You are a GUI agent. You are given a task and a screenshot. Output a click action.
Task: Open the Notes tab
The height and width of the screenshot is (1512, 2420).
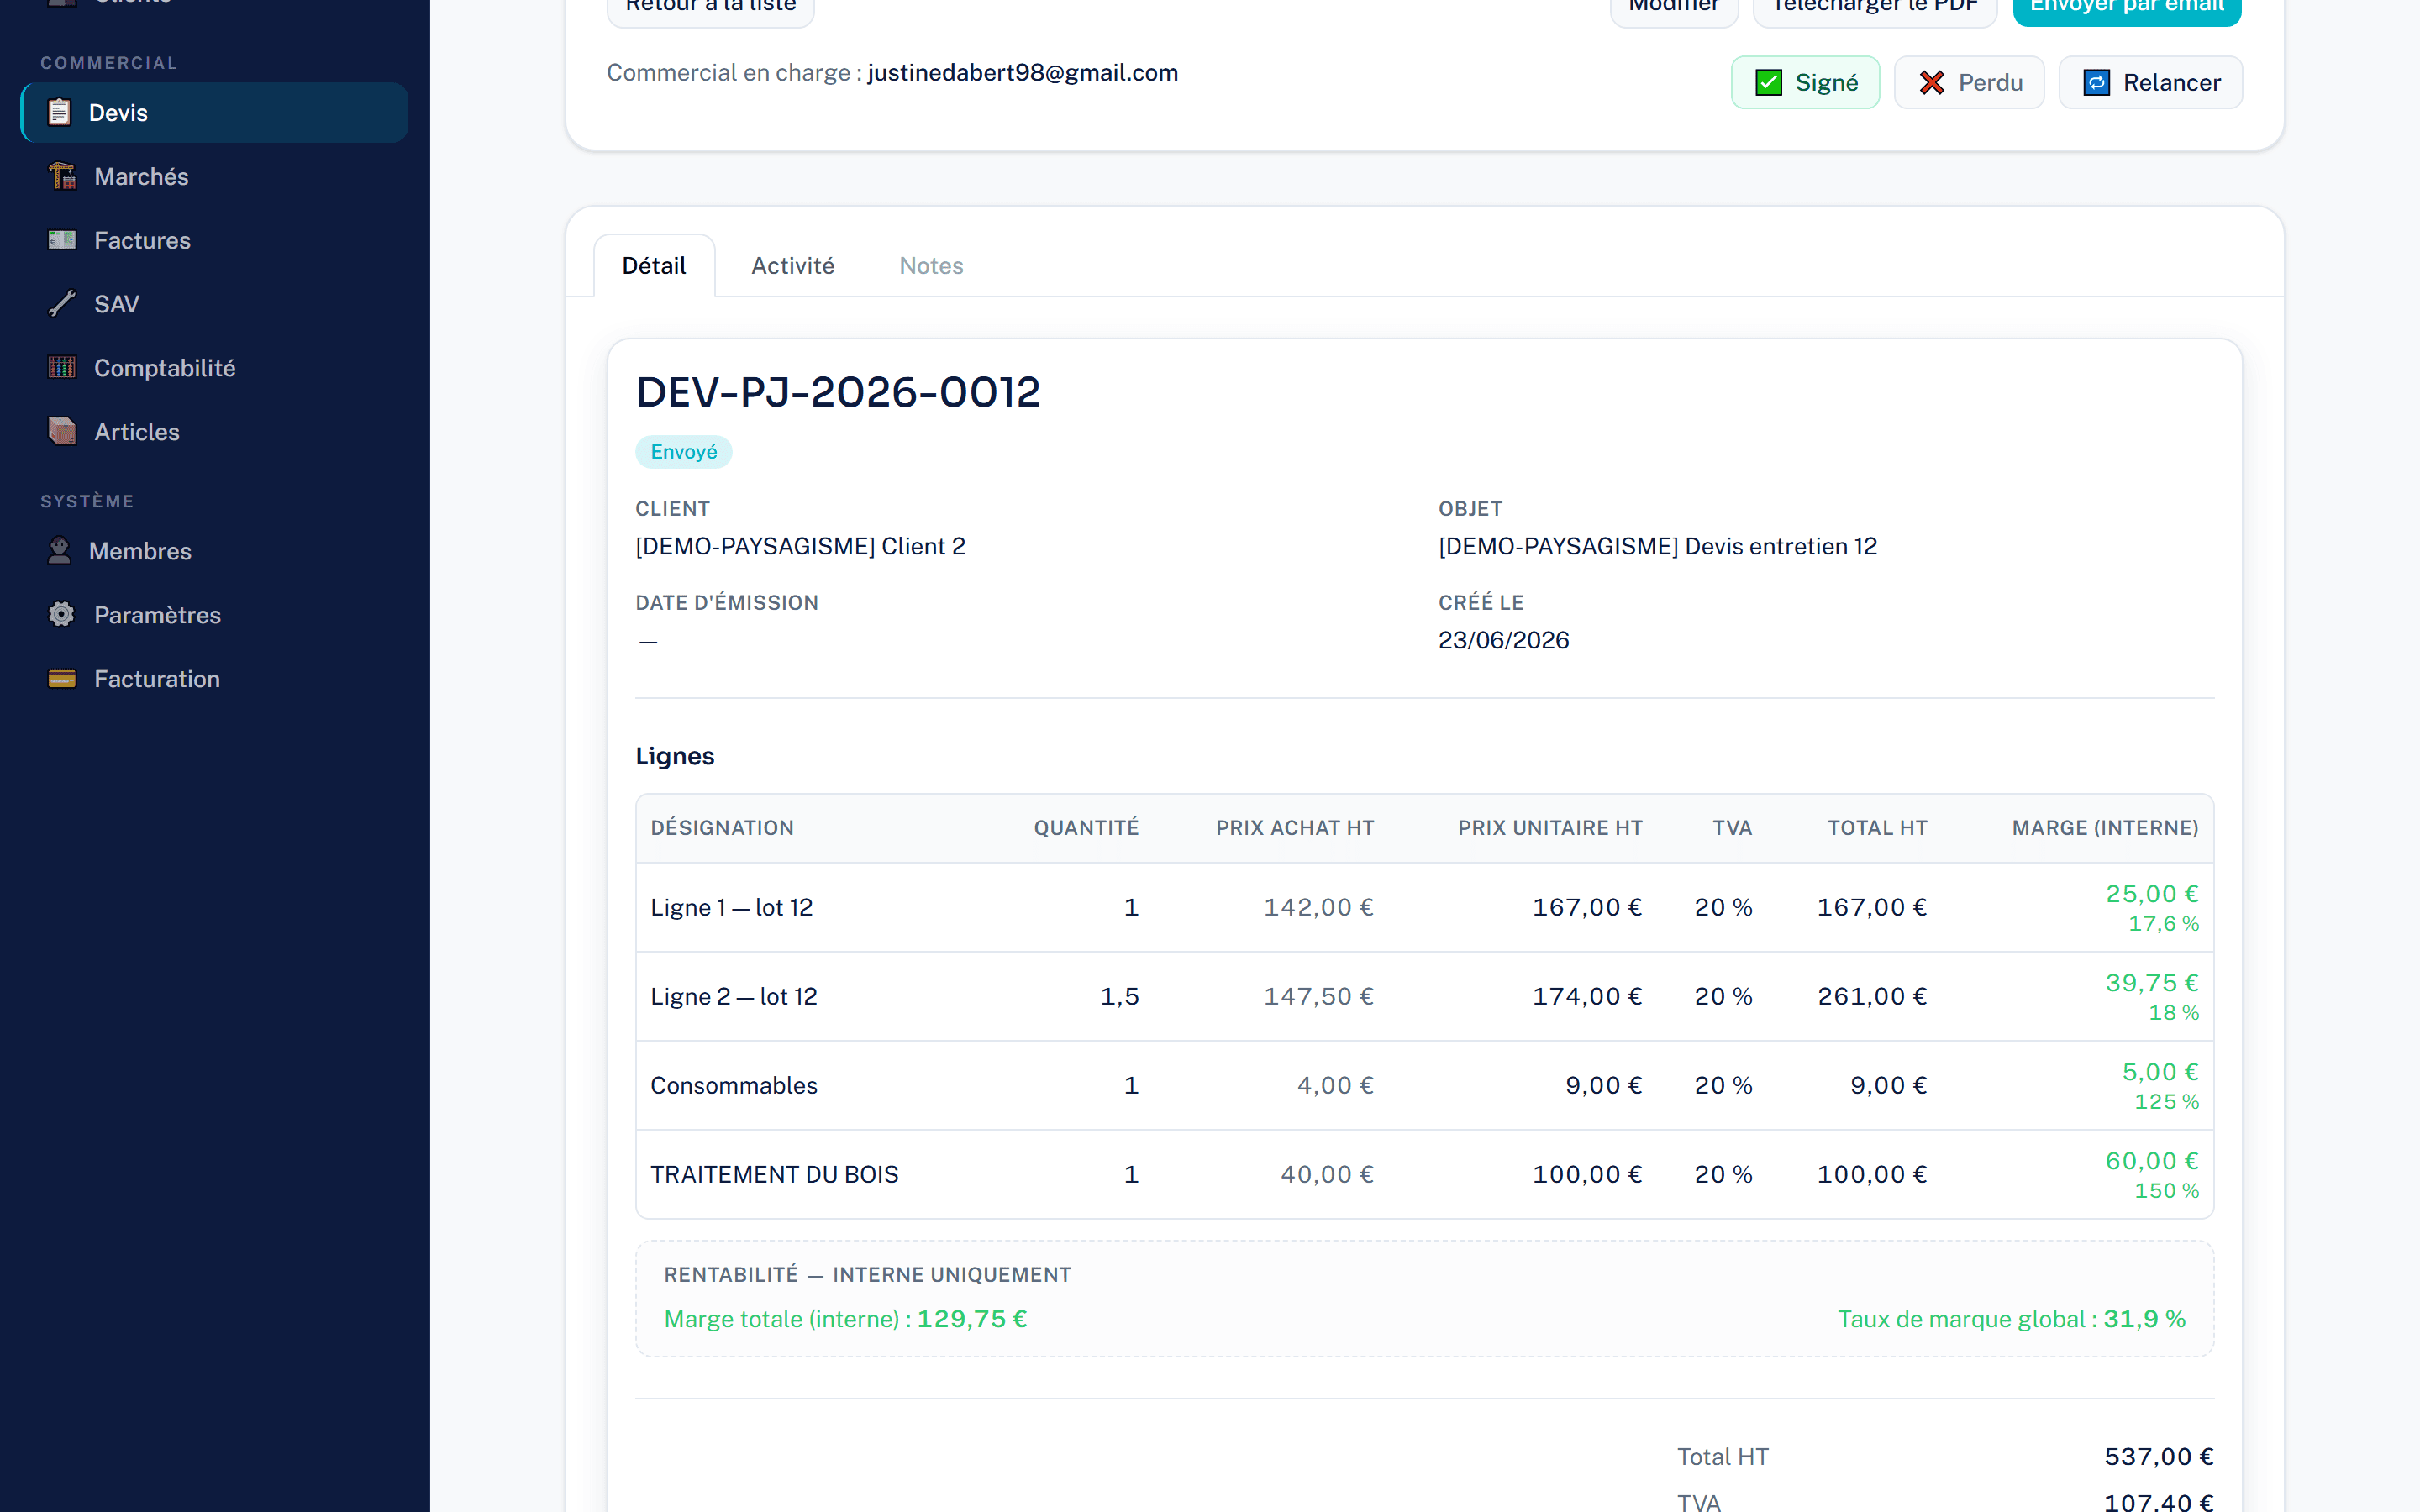pyautogui.click(x=931, y=266)
